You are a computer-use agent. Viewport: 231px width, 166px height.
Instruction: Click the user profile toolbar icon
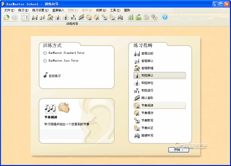tap(138, 17)
